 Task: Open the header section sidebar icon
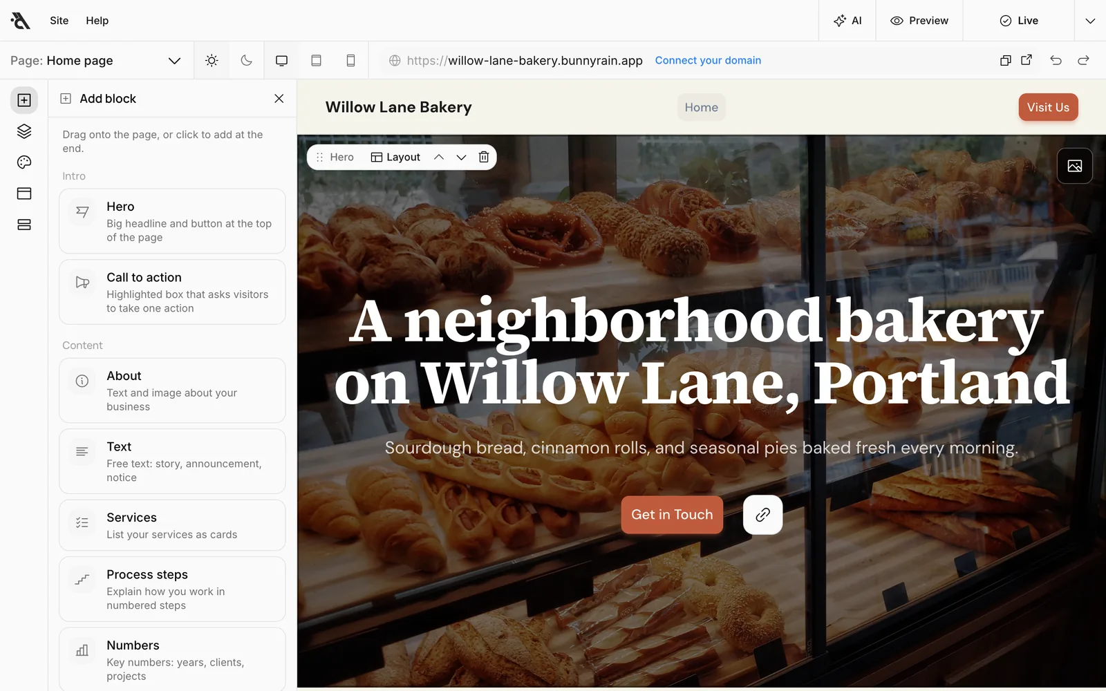point(24,193)
